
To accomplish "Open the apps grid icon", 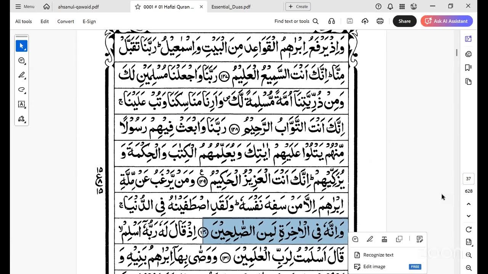I will coord(402,6).
